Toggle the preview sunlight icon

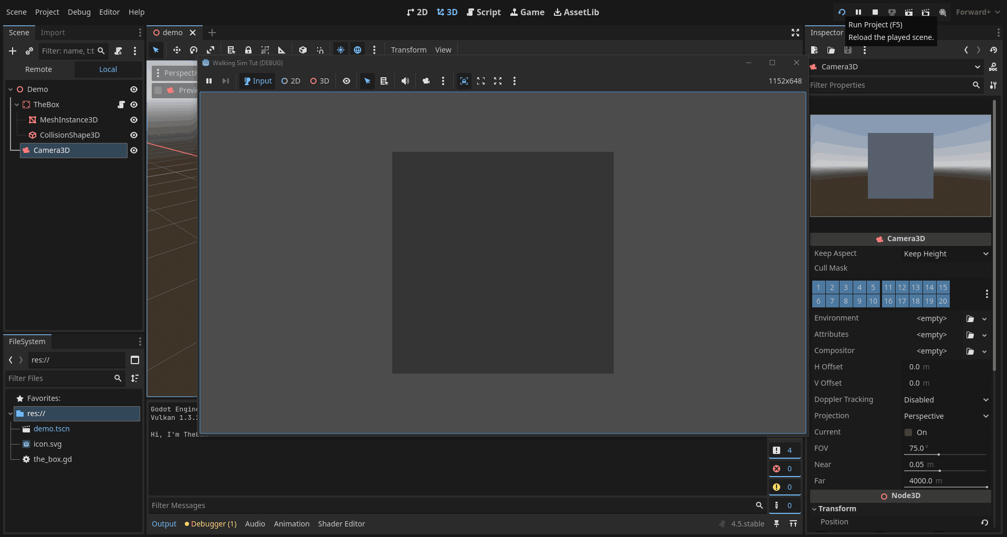pyautogui.click(x=341, y=50)
